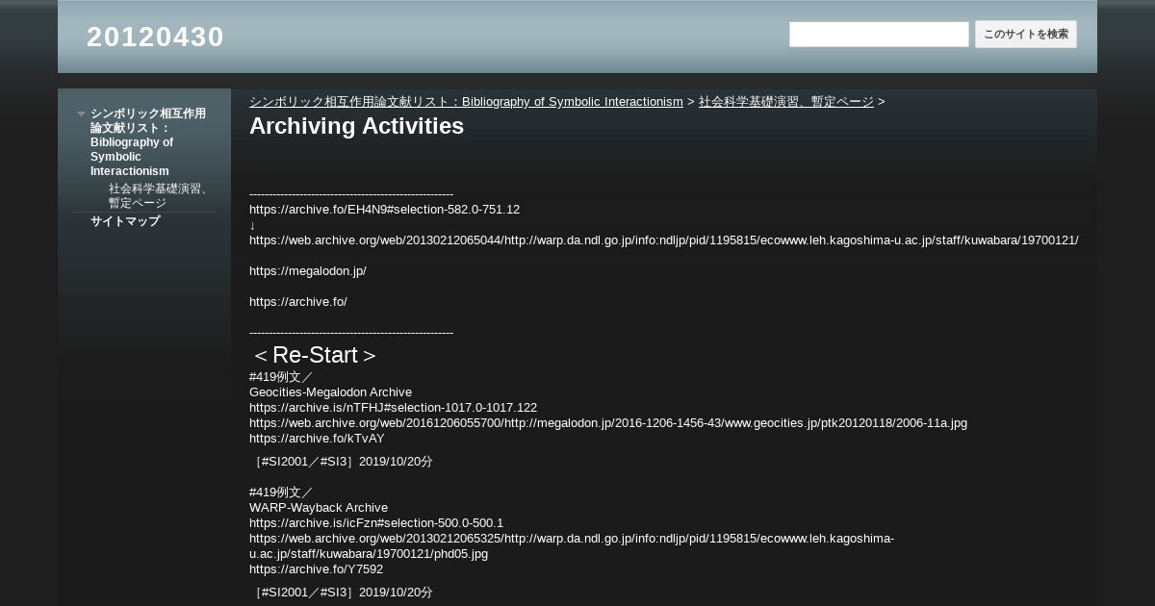
Task: Select text https://archive.fo/EH4N9#selection-582.0-751.12
Action: pyautogui.click(x=384, y=210)
